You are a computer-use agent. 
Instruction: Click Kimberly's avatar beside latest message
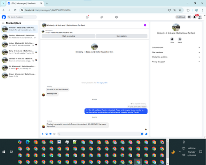(44, 127)
